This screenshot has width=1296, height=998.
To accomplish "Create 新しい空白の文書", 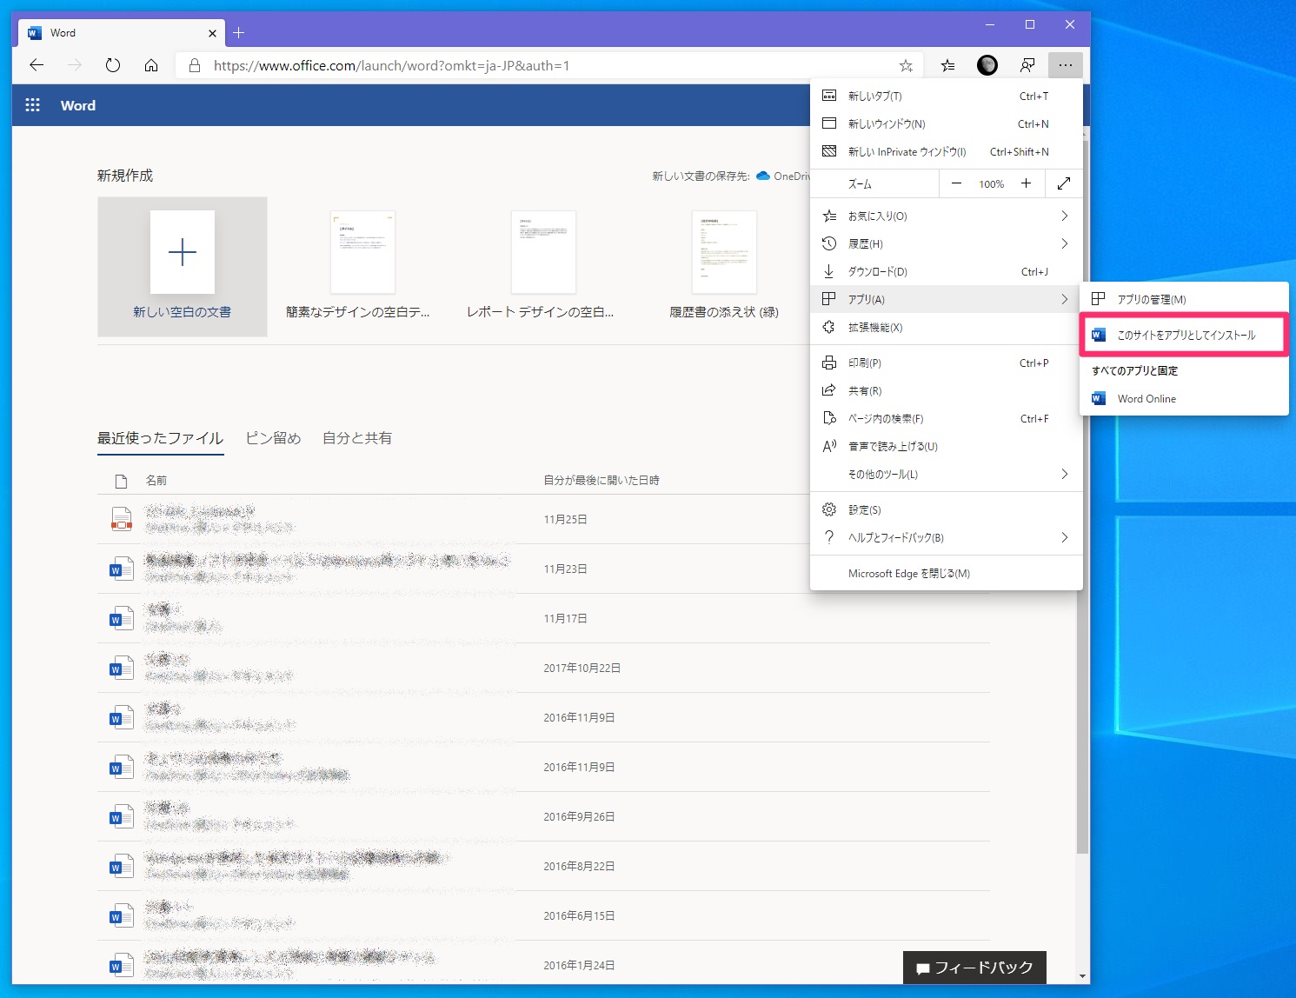I will point(183,267).
